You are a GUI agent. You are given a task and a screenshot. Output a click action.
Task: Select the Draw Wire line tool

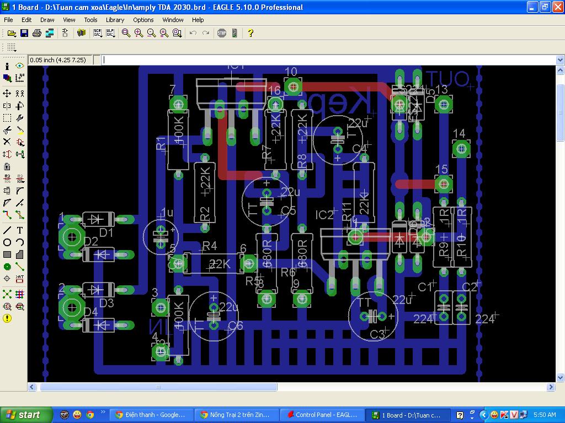tap(7, 230)
